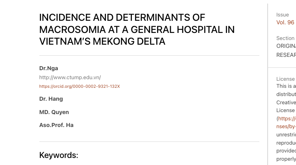Click the gray License sidebar heading
The image size is (296, 165).
(x=285, y=79)
